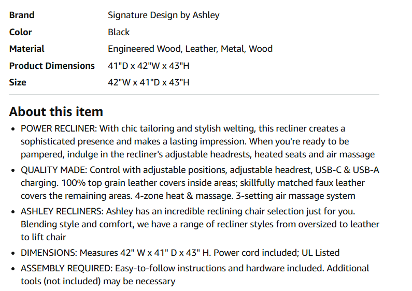
Task: Click the DIMENSIONS bullet text
Action: tap(180, 253)
